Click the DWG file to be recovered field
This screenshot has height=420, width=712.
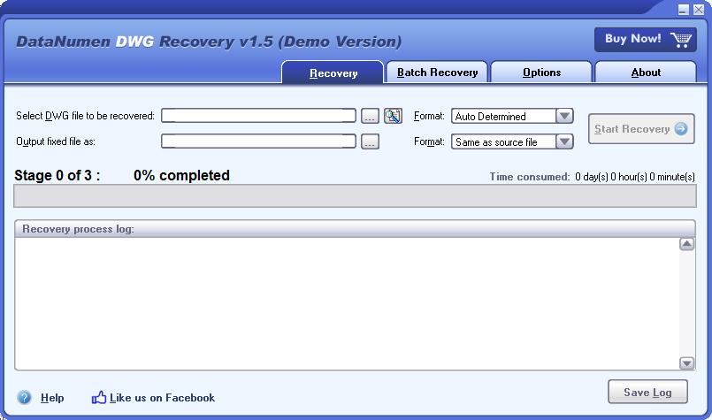pos(258,116)
